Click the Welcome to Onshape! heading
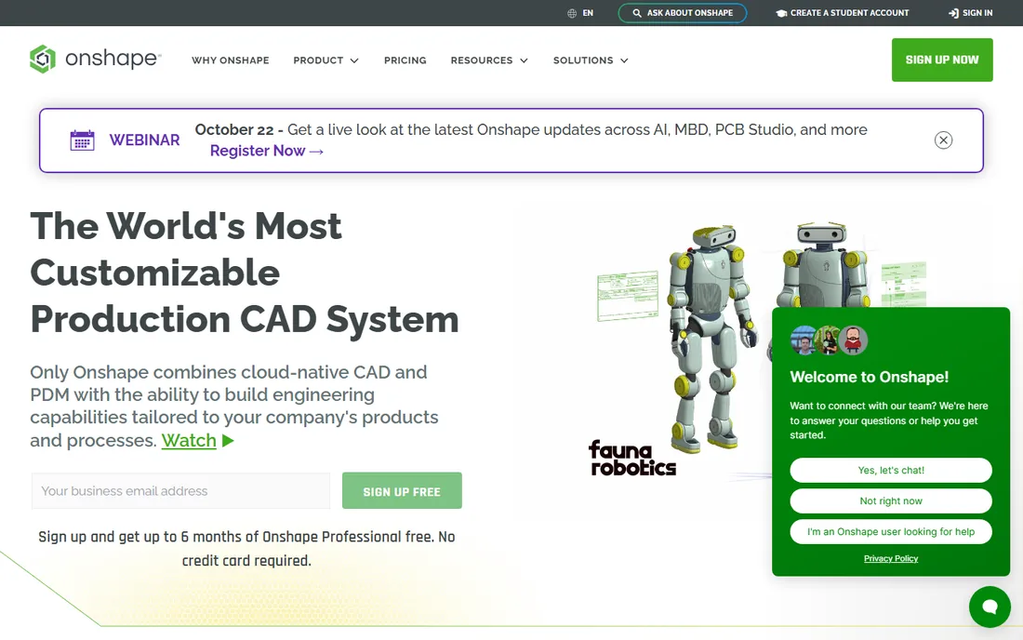The image size is (1023, 640). (869, 377)
